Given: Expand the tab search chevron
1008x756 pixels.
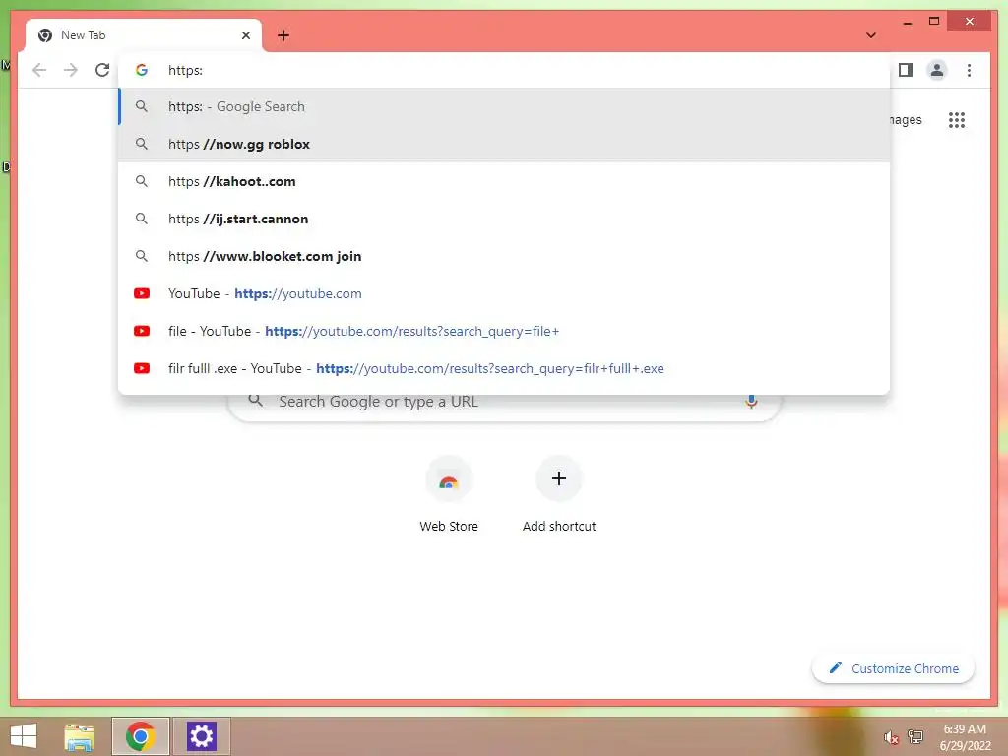Looking at the screenshot, I should tap(870, 35).
